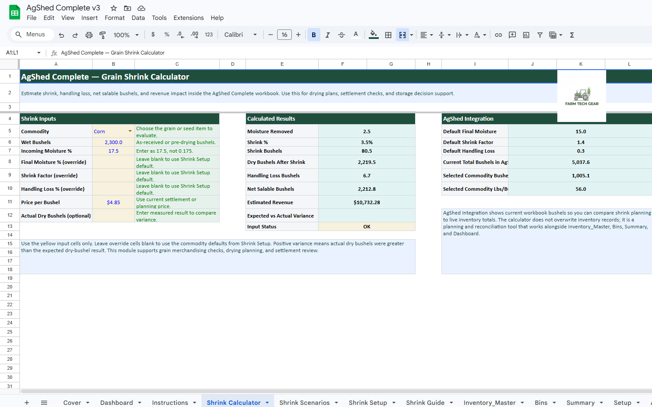Open the Extensions menu
Screen dimensions: 652x407
click(x=189, y=18)
